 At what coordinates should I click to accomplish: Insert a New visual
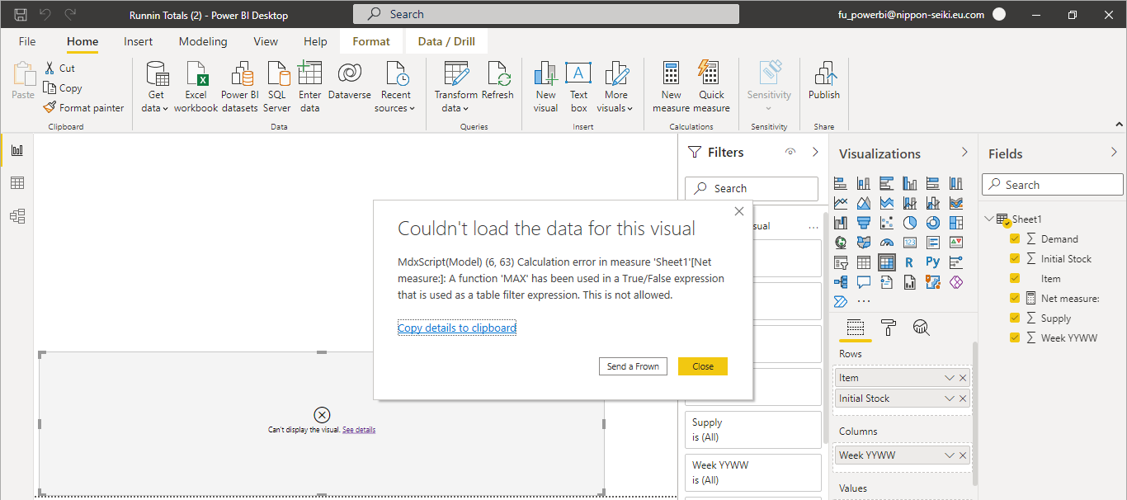click(545, 87)
